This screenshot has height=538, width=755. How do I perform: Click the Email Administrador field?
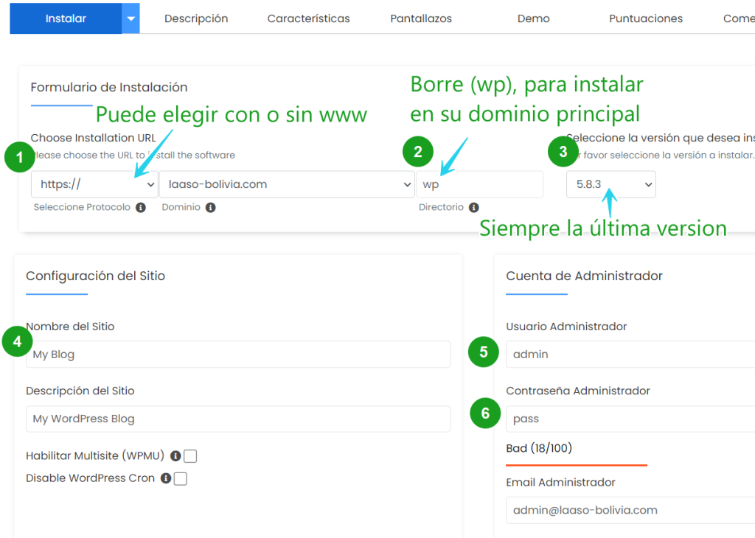point(630,510)
